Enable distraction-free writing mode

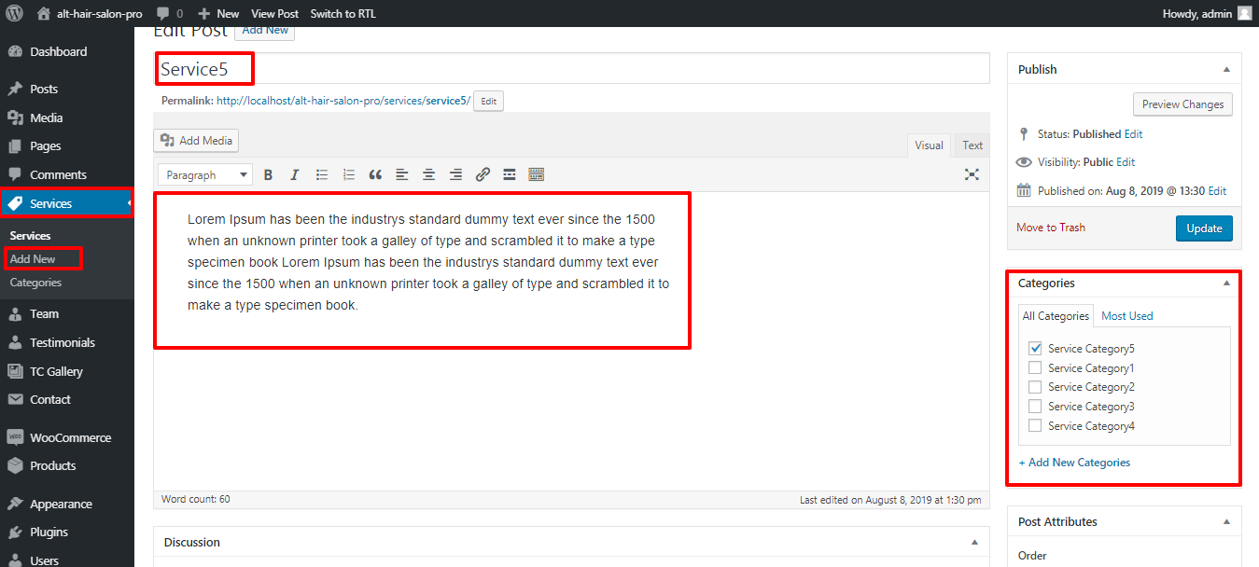tap(972, 174)
